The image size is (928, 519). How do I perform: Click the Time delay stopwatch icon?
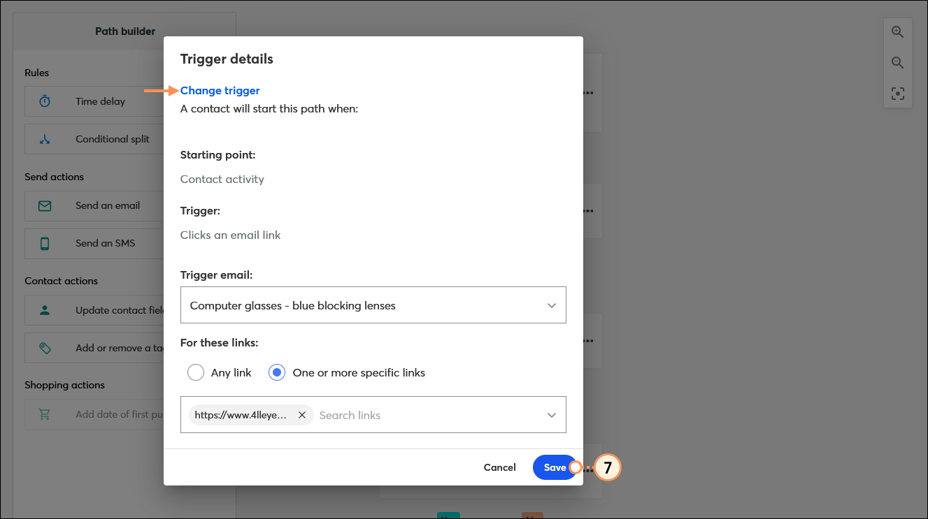(45, 101)
